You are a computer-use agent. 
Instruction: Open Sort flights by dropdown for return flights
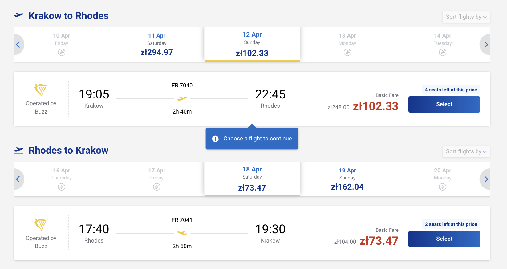tap(466, 151)
